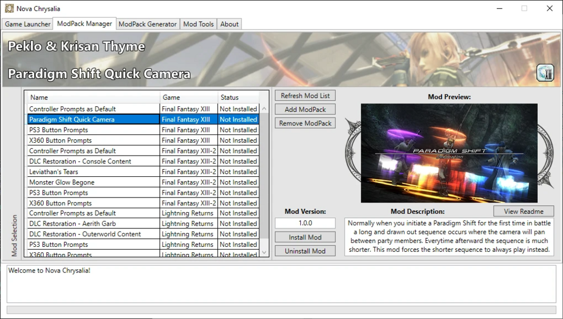Click the mod list scrollbar up arrow

[x=264, y=109]
